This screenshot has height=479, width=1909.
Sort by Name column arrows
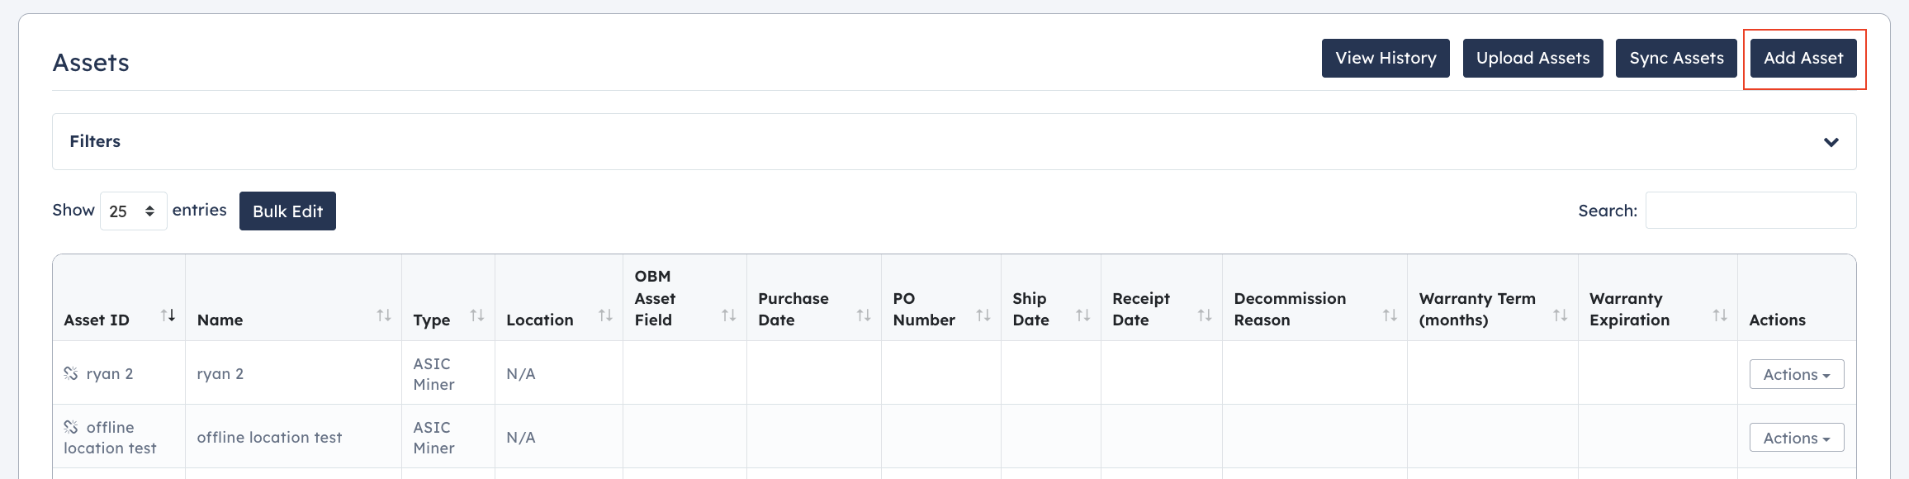pos(384,315)
